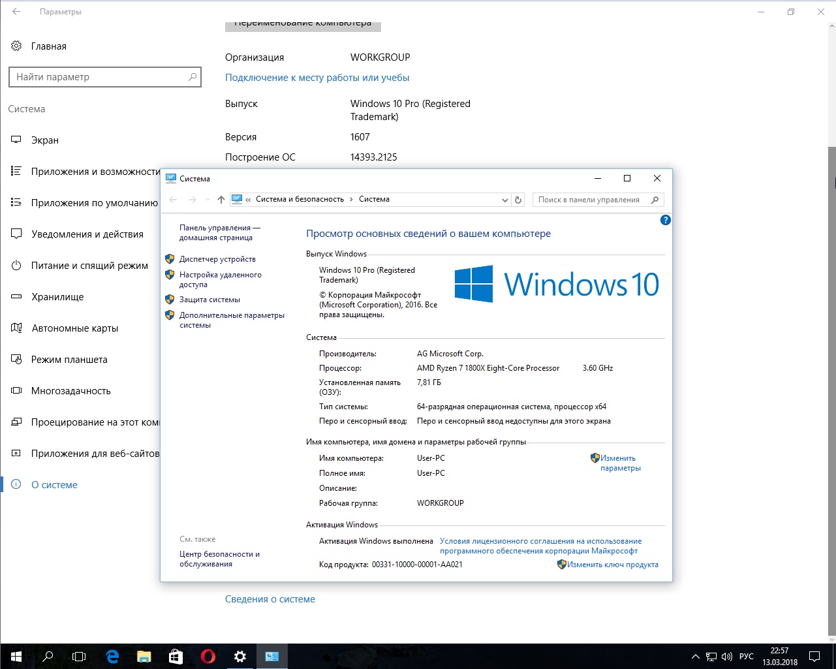Viewport: 836px width, 669px height.
Task: Click Подключение к месту работы или учебы
Action: (317, 78)
